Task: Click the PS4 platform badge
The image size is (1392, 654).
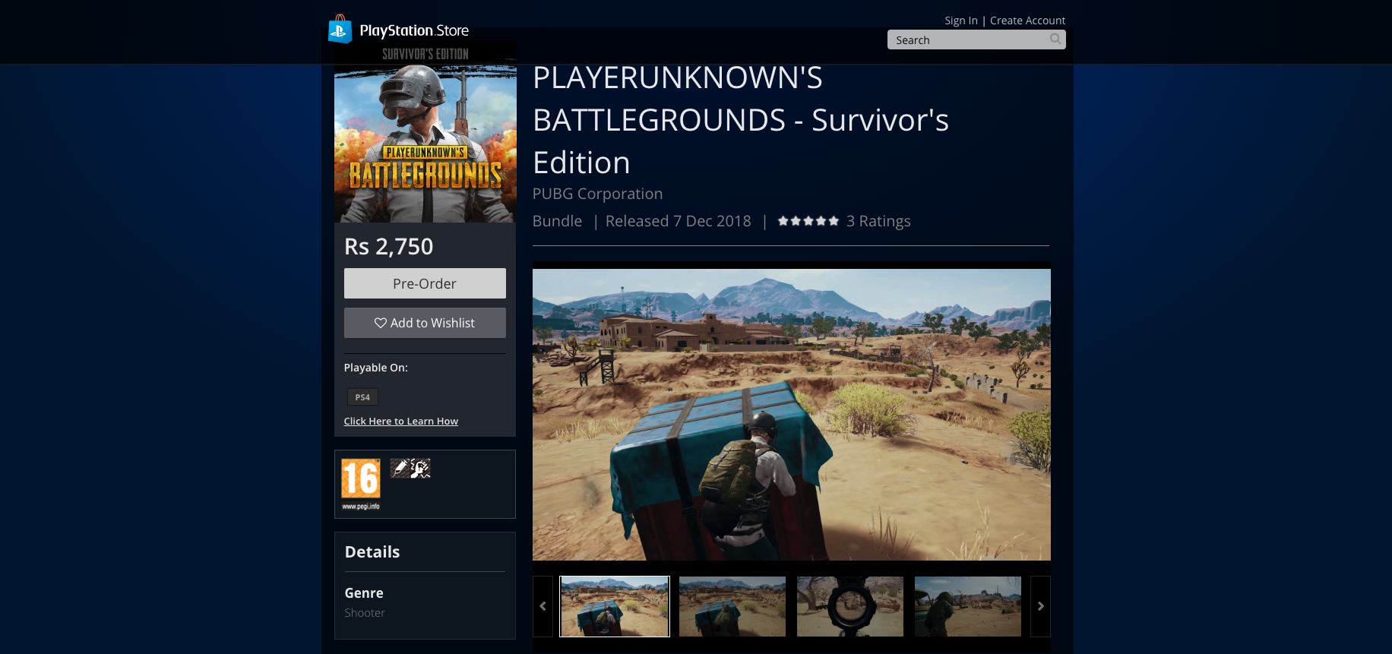Action: point(362,397)
